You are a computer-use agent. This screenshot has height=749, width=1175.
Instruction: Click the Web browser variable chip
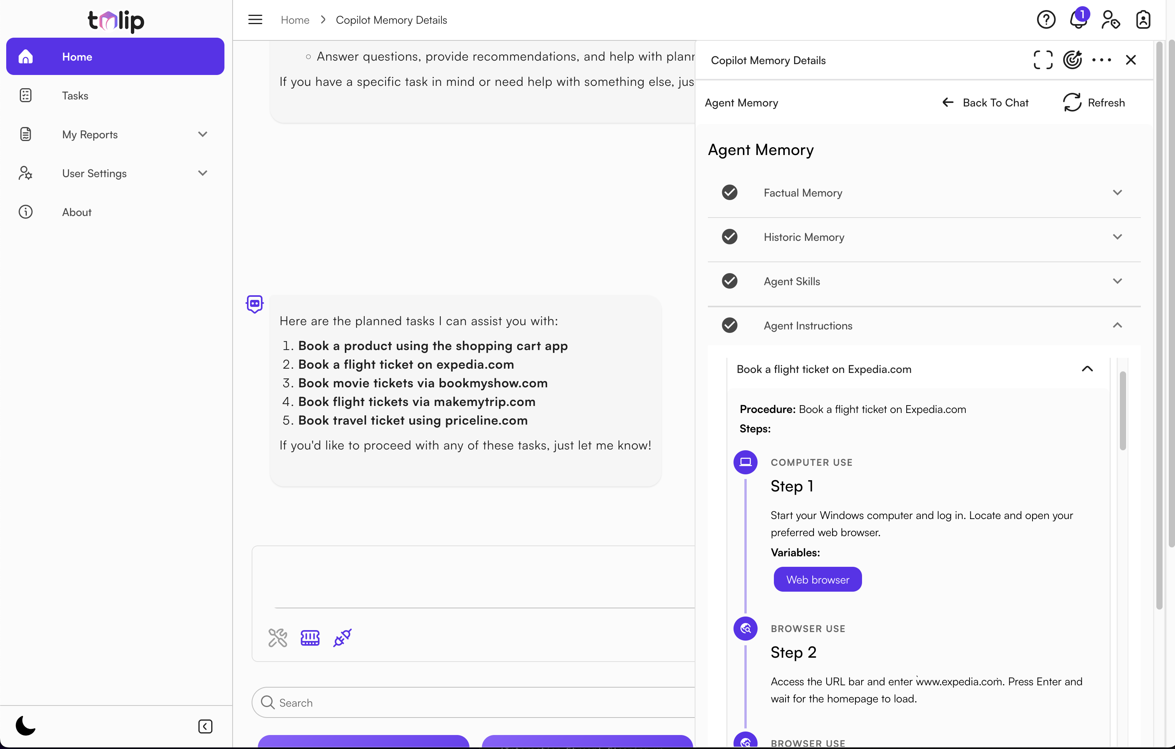817,579
